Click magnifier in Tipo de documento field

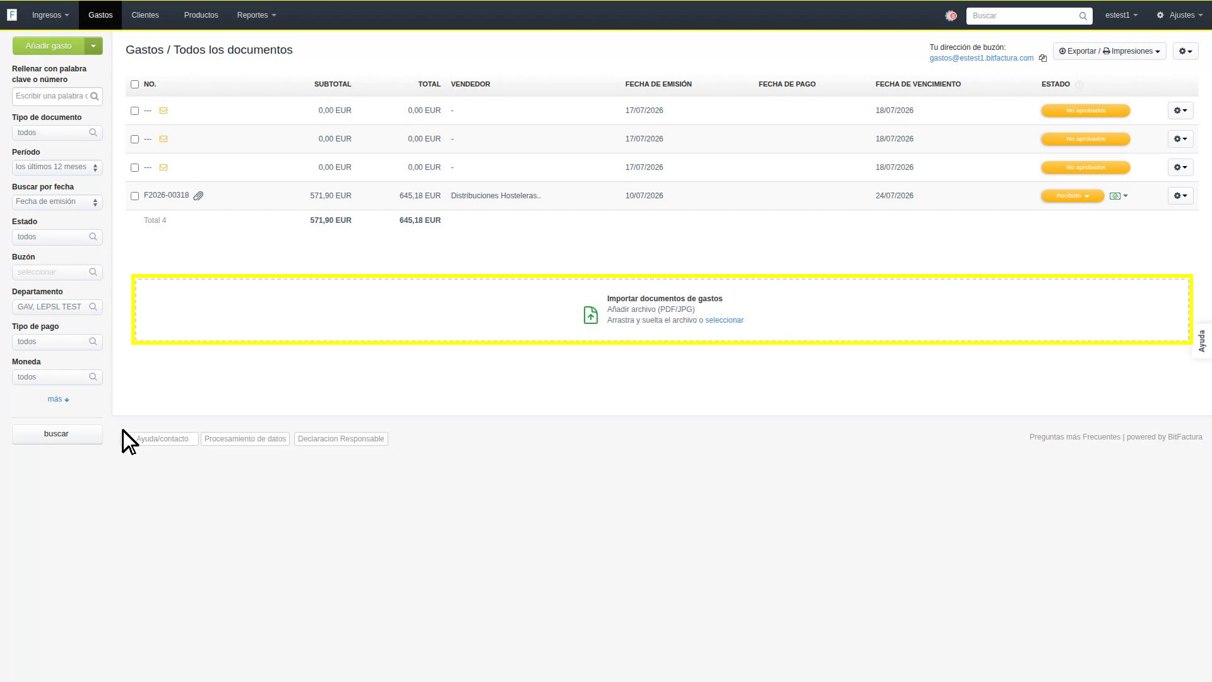tap(93, 133)
